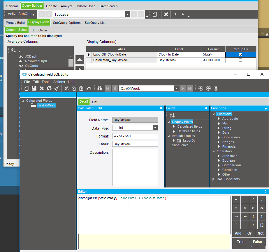The image size is (269, 252).
Task: Open the Actions menu
Action: pos(59,82)
